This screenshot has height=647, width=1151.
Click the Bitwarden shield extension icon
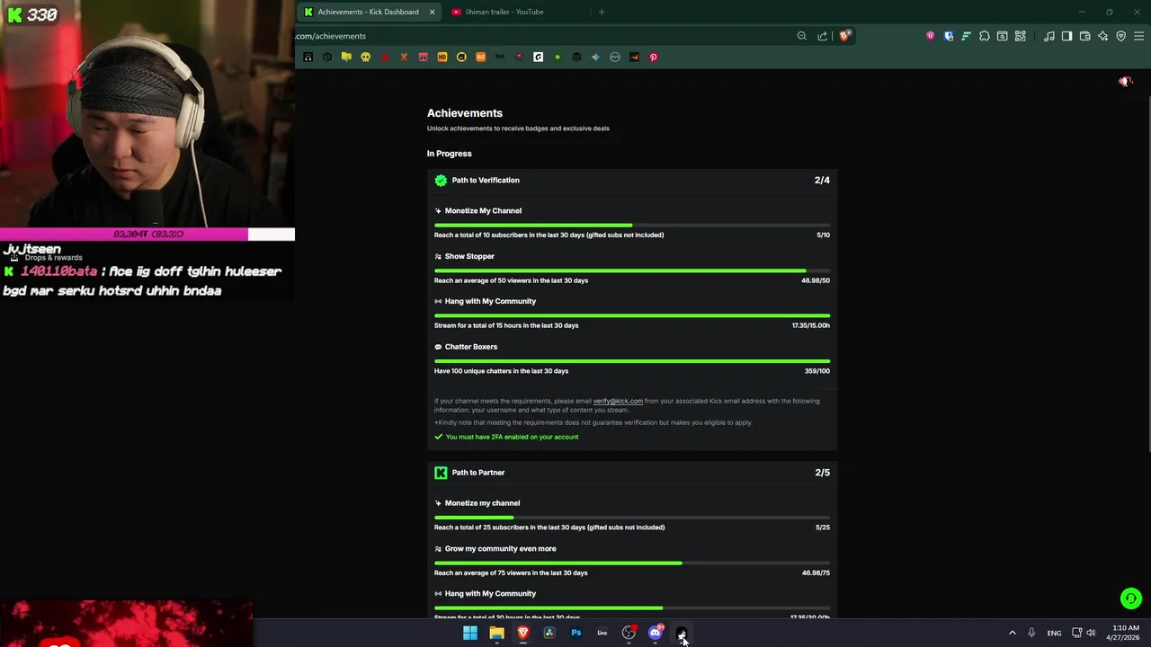(x=949, y=36)
